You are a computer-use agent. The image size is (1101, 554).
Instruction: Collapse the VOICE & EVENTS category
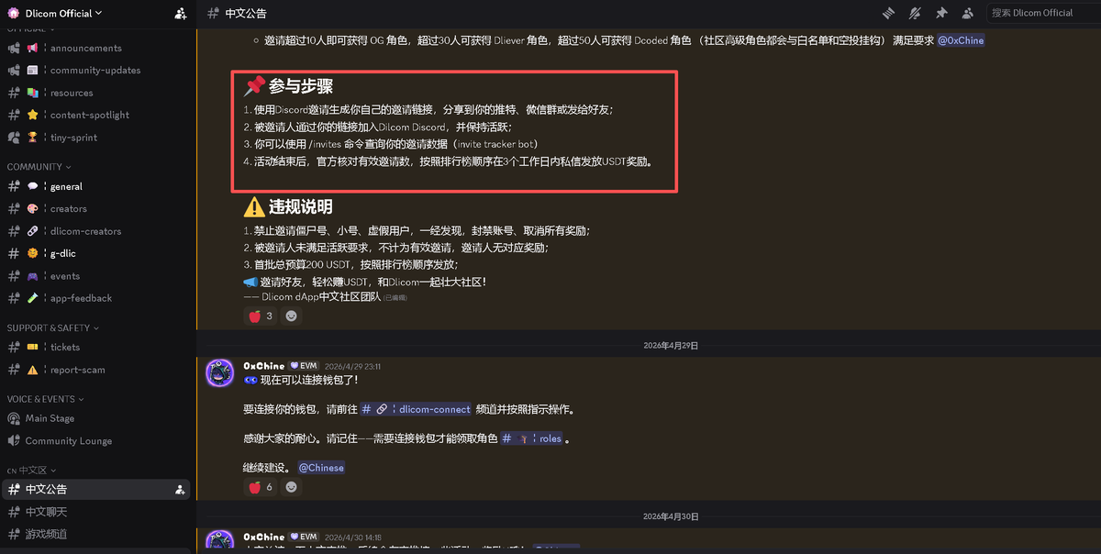(45, 399)
